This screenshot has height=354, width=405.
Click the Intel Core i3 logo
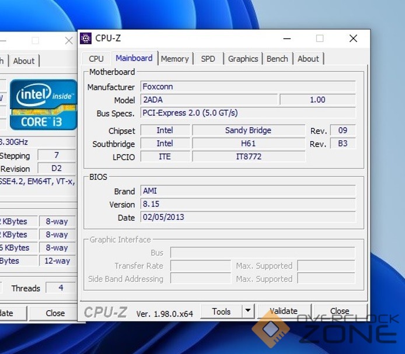pos(43,104)
